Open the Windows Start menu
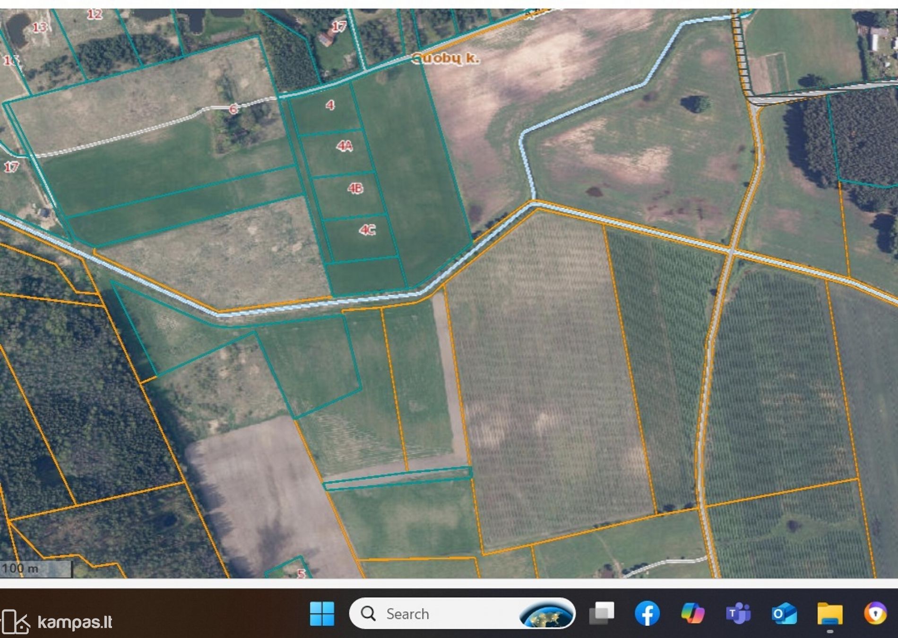This screenshot has width=898, height=638. [x=322, y=613]
